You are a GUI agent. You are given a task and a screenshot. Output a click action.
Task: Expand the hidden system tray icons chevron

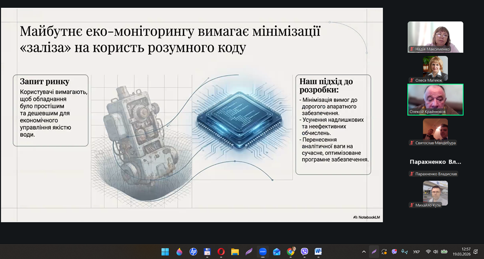tap(364, 251)
